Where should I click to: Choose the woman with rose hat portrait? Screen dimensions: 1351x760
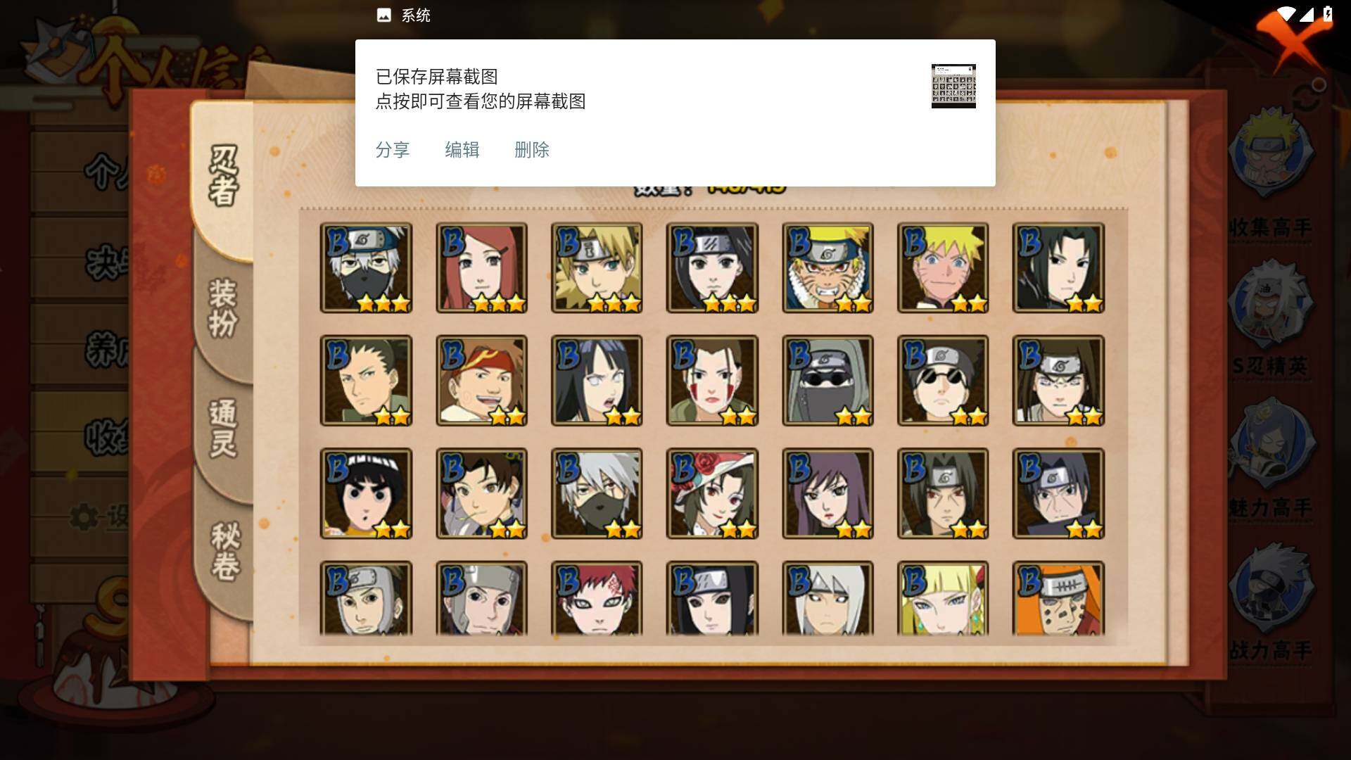click(x=712, y=493)
